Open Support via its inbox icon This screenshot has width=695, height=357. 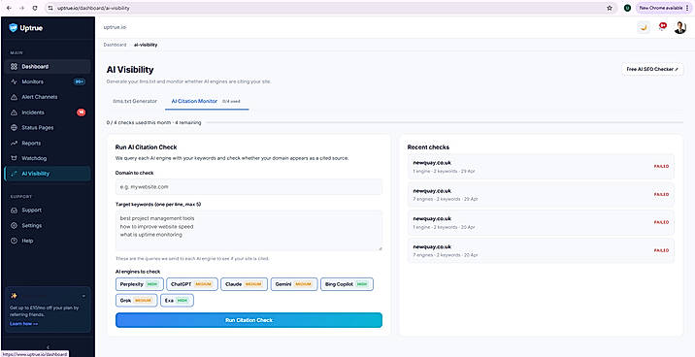tap(14, 210)
